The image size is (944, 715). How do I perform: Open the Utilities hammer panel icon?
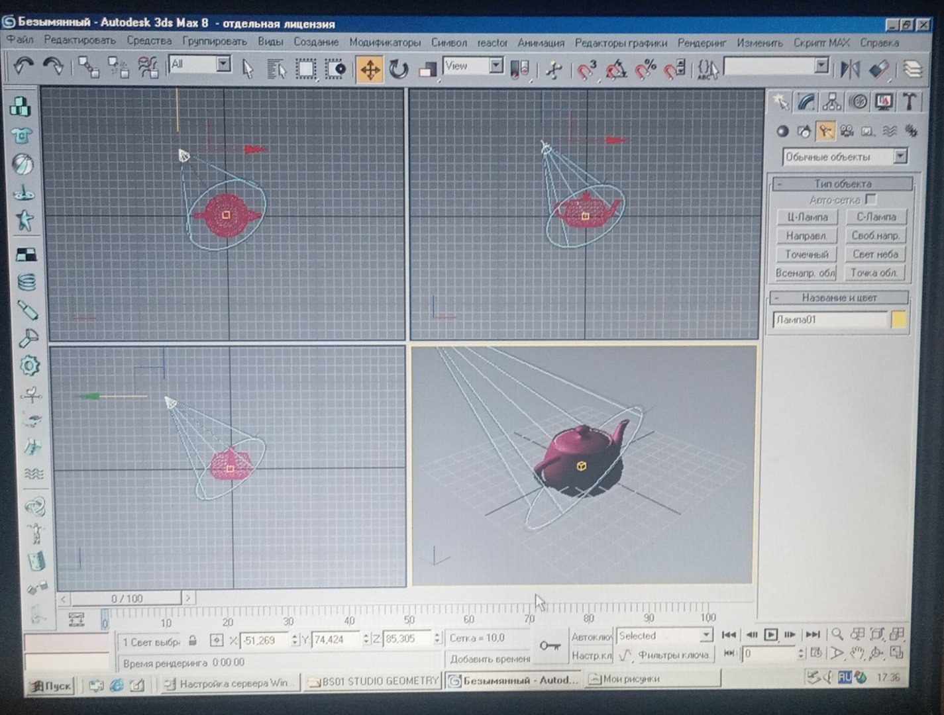pos(910,102)
